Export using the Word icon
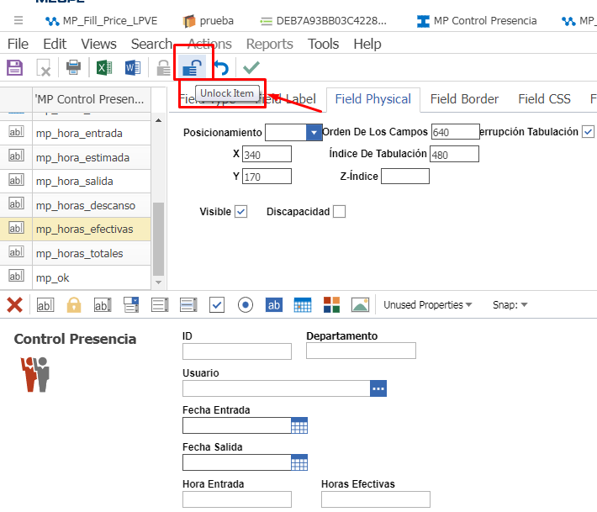The image size is (597, 512). tap(132, 68)
